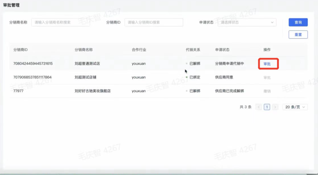Open the 申请状态 dropdown chevron
The image size is (318, 175).
click(272, 22)
